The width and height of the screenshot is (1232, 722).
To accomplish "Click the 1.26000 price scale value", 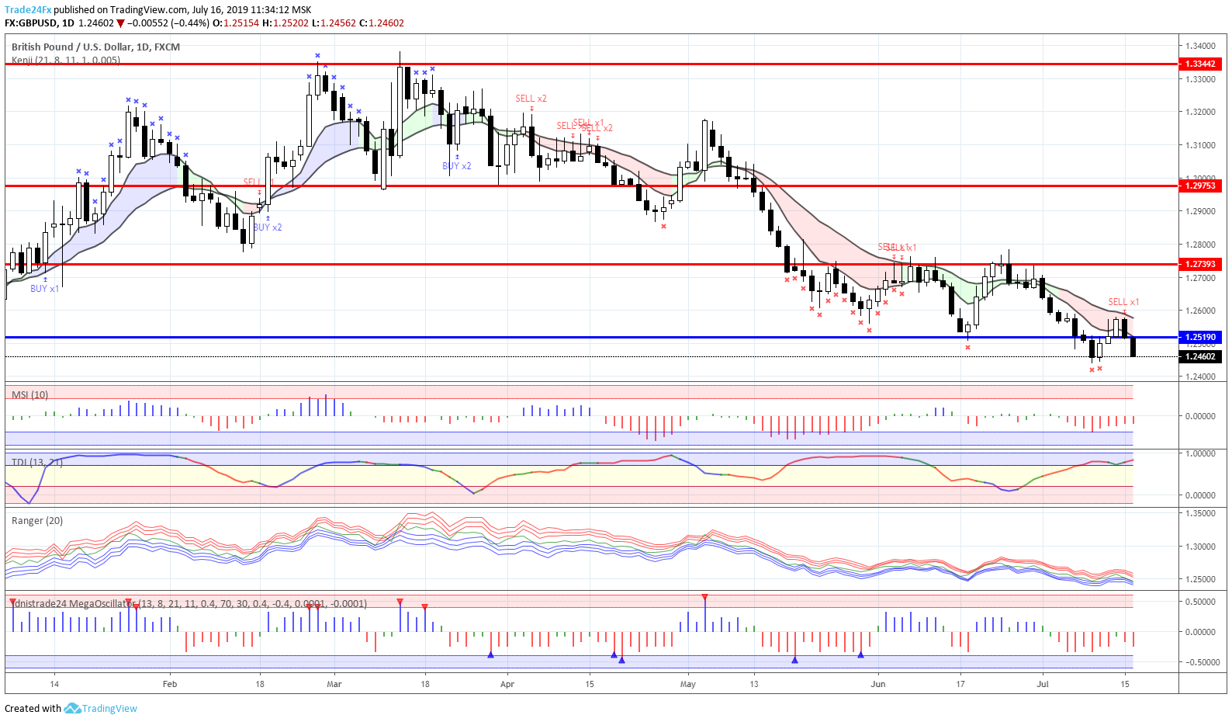I will pos(1200,311).
